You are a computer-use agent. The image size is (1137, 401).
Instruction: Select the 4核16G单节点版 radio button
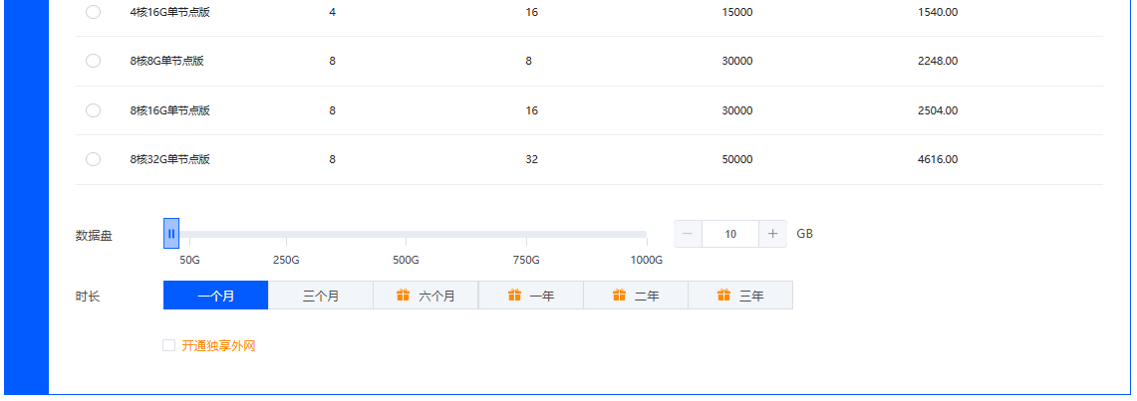94,12
